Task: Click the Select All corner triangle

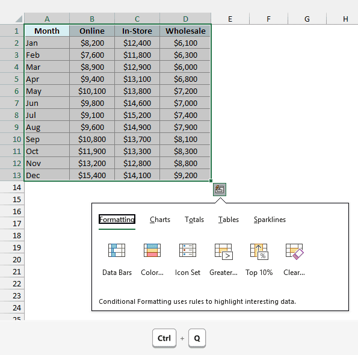Action: tap(19, 19)
